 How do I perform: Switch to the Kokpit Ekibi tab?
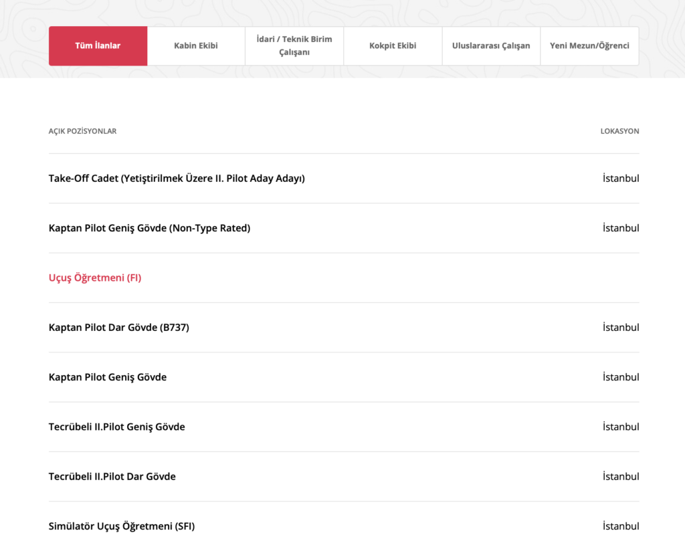point(393,46)
